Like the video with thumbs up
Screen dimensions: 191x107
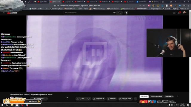pos(81,99)
